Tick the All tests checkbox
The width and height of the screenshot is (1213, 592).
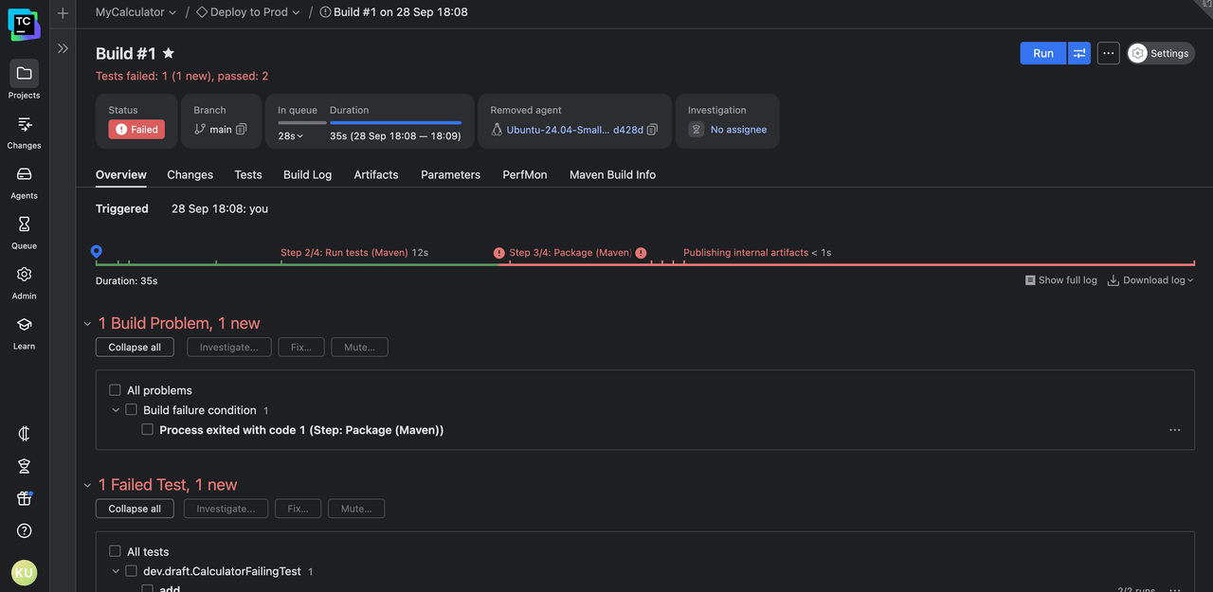pos(115,551)
